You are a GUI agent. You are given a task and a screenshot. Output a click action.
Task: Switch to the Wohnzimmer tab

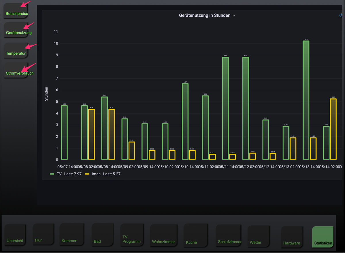coord(164,235)
